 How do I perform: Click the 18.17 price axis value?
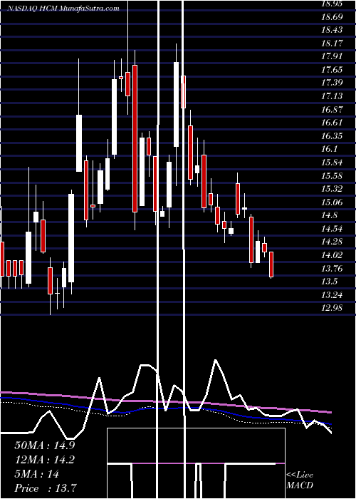[332, 43]
